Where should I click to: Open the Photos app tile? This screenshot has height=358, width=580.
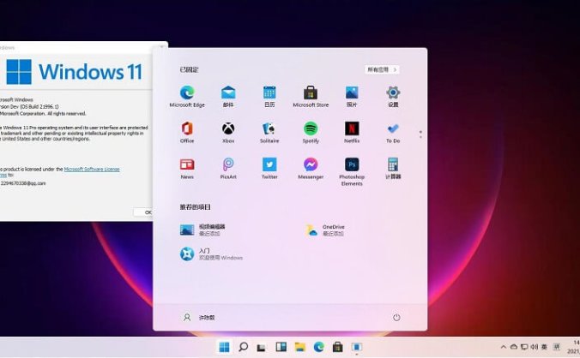point(352,96)
